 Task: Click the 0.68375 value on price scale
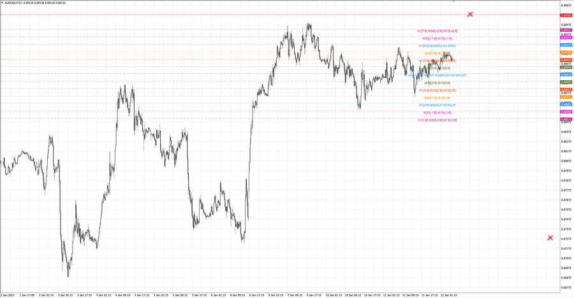(566, 132)
